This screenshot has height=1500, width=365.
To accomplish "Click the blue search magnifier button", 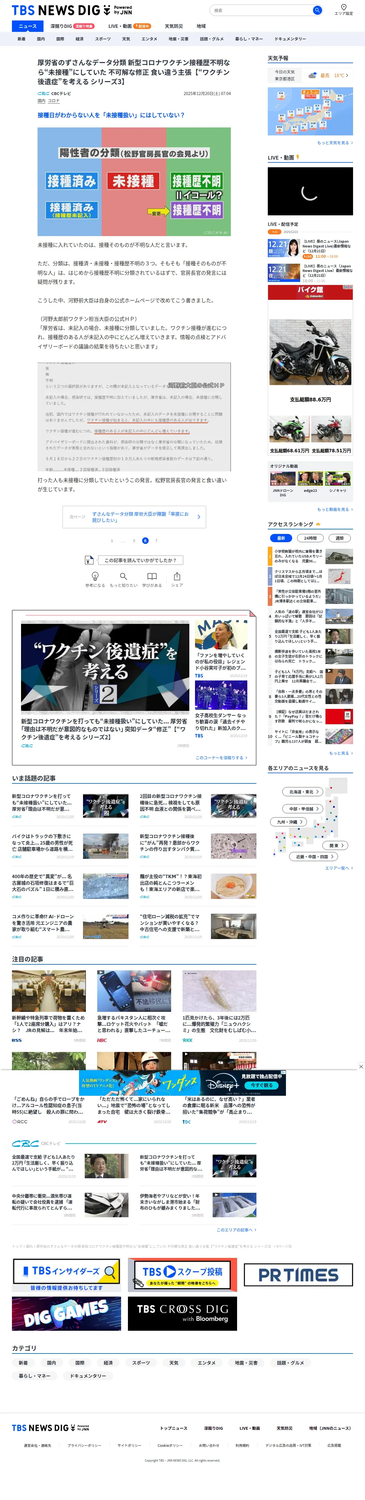I will (x=317, y=10).
